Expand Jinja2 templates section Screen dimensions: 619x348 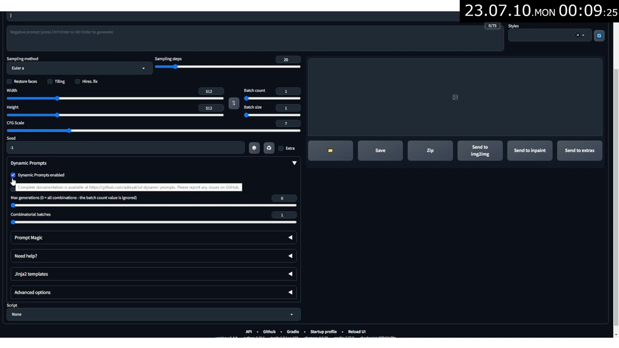(153, 274)
